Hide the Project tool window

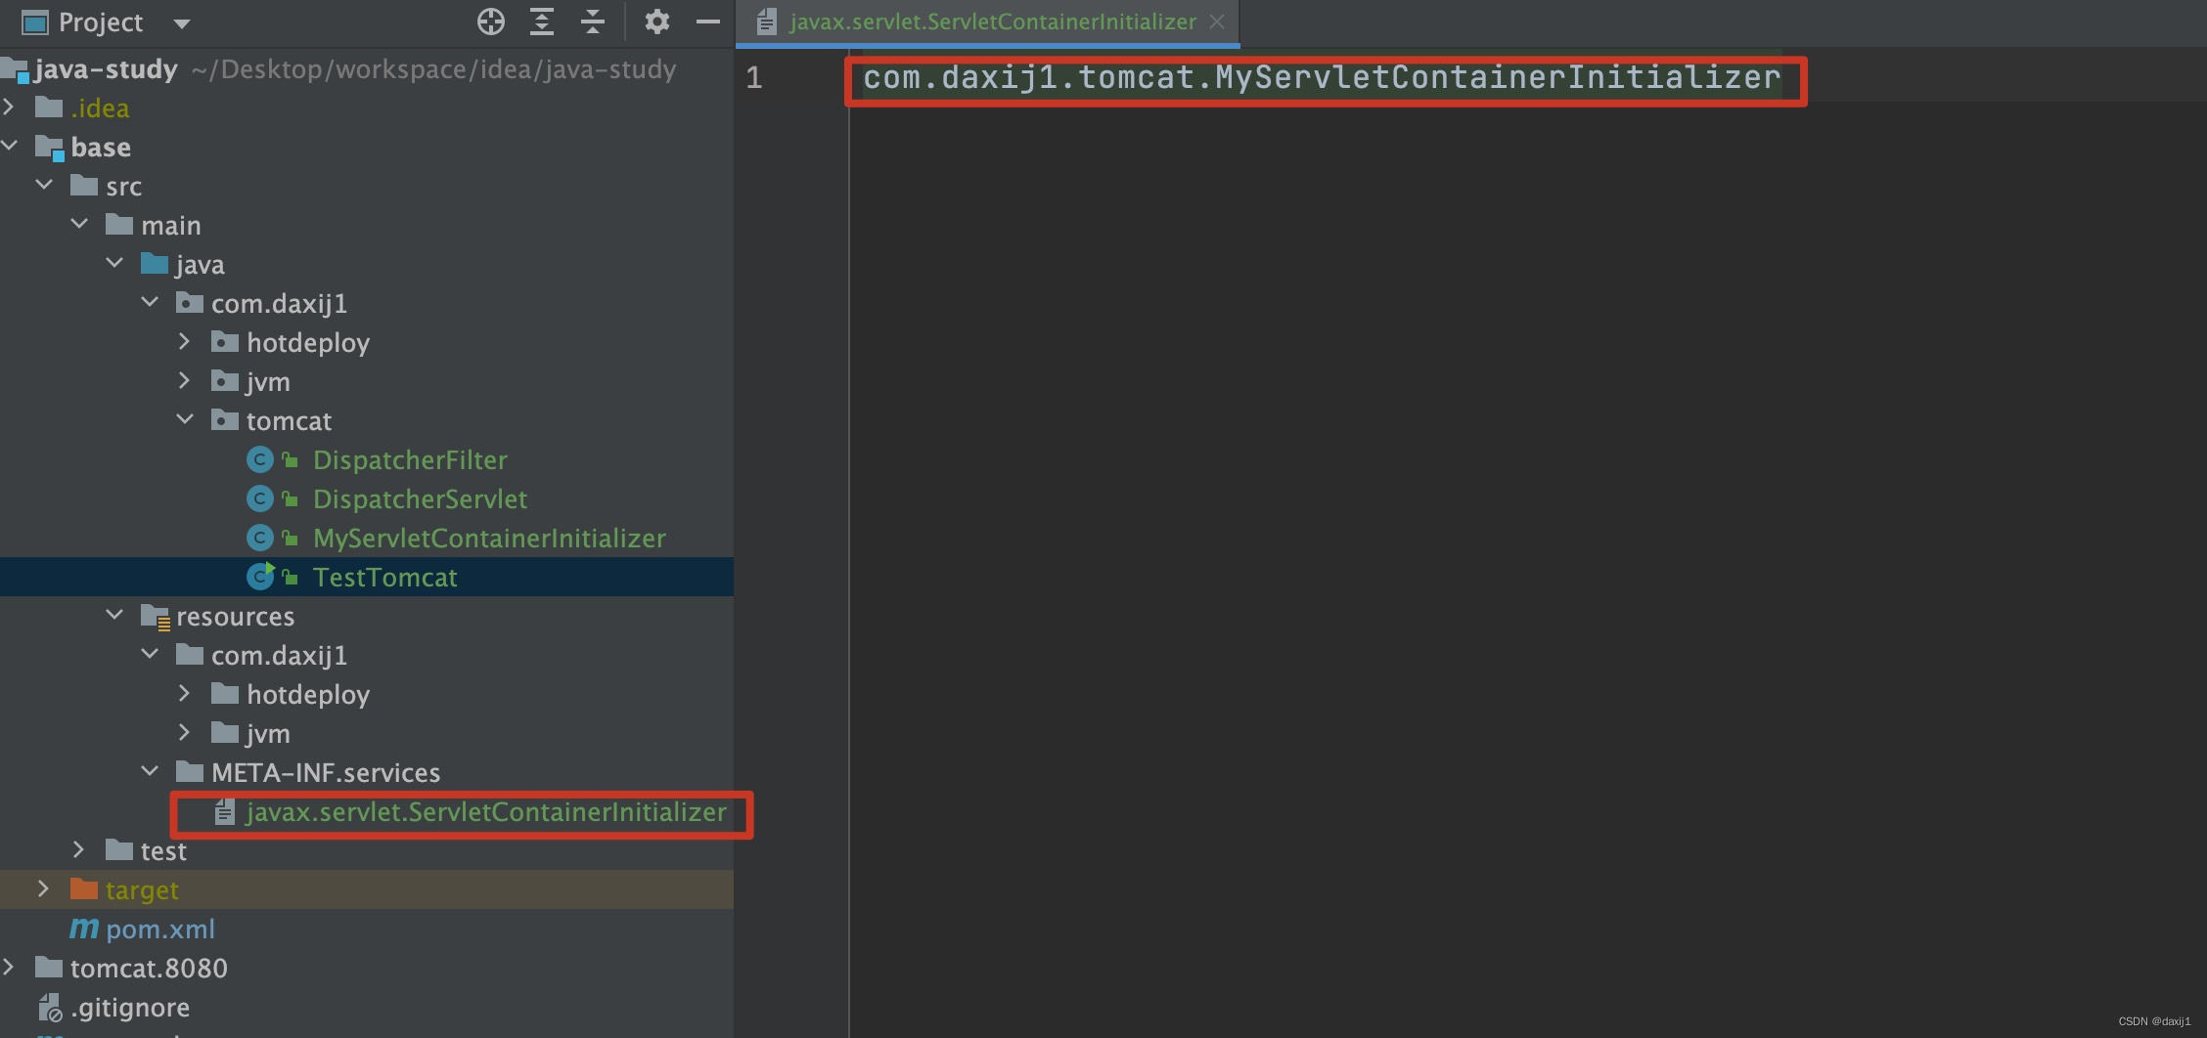(x=708, y=22)
